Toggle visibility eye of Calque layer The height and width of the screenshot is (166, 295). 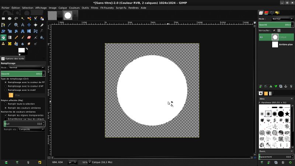tap(261, 37)
